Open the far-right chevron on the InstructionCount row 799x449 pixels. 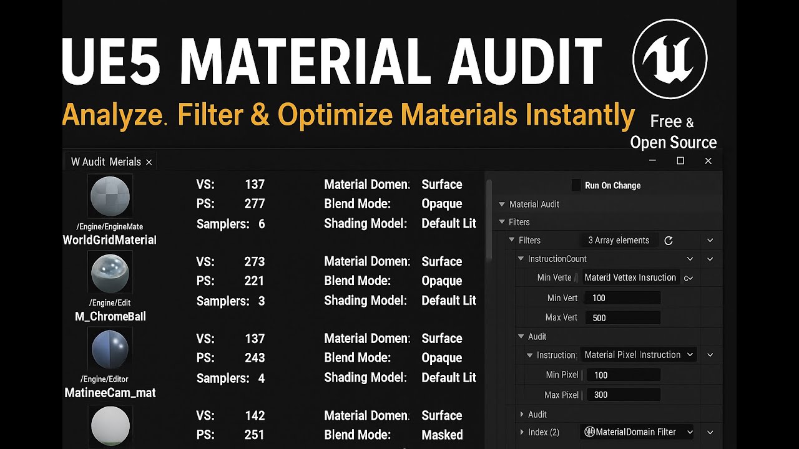pyautogui.click(x=710, y=259)
